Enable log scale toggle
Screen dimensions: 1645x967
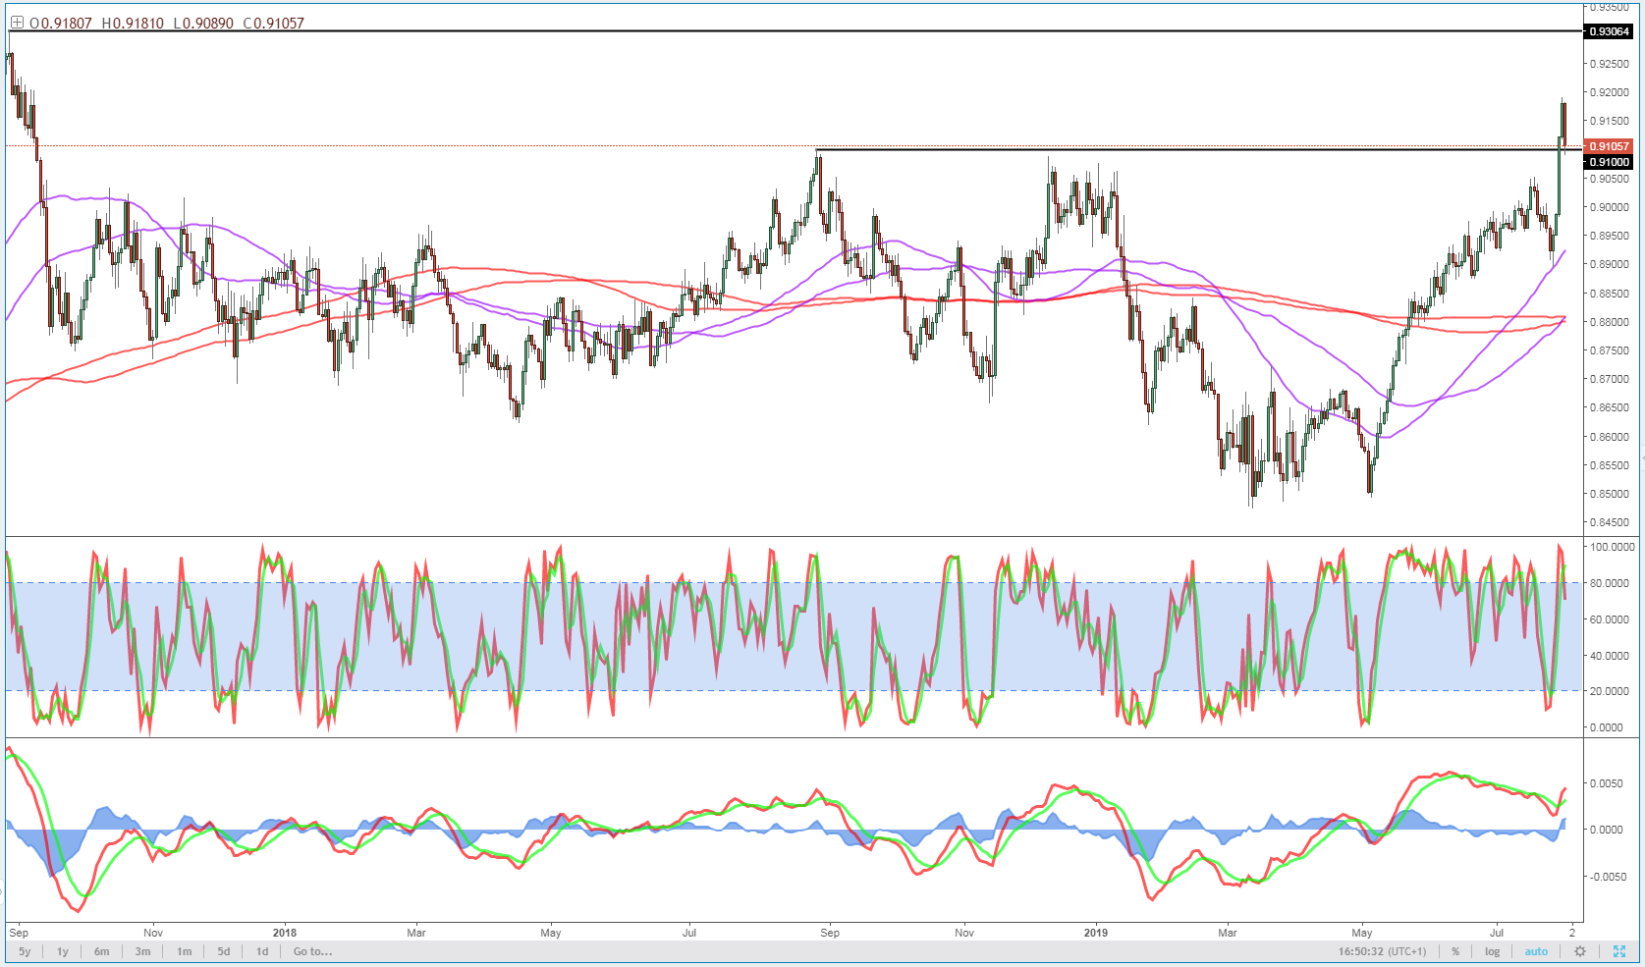click(x=1492, y=951)
